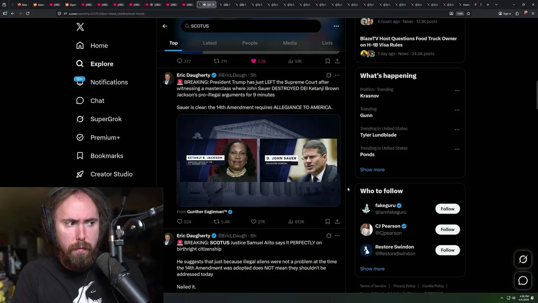Bookmark the post with 812K views
The width and height of the screenshot is (538, 303).
coord(327,222)
